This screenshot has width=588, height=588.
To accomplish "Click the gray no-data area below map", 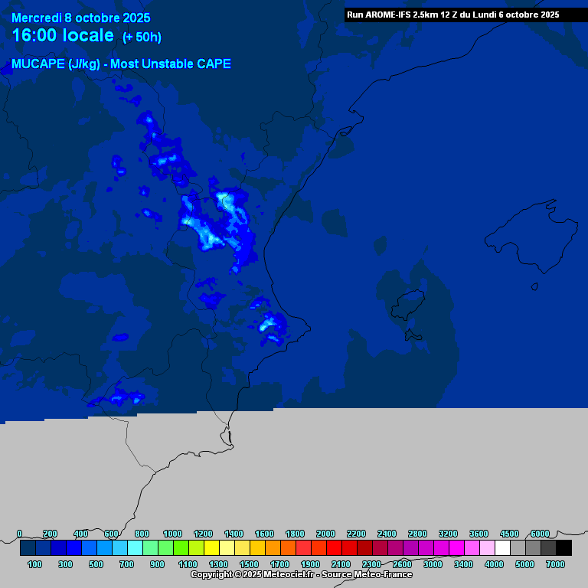I will (x=345, y=467).
